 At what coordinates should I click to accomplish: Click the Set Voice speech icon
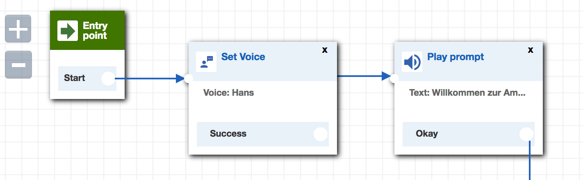[x=206, y=62]
